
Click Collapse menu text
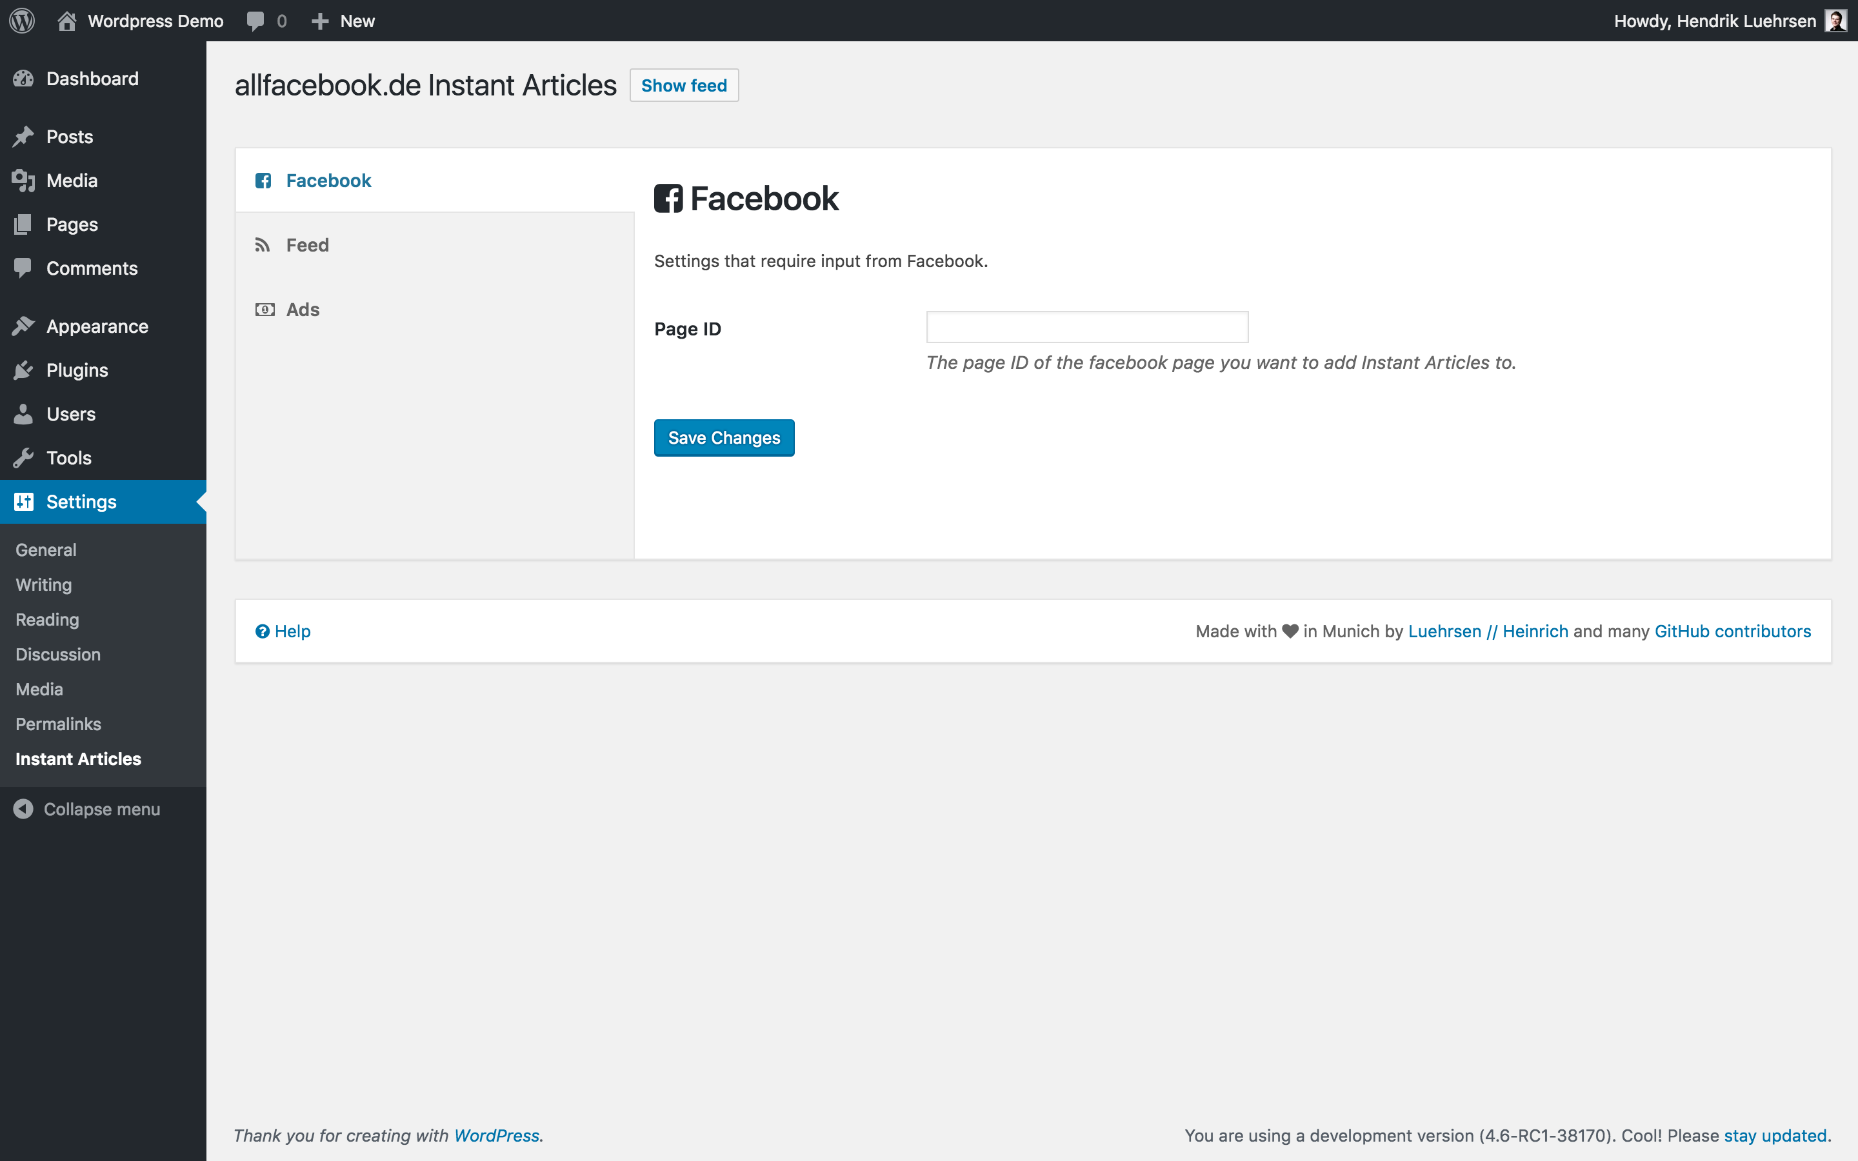coord(102,809)
